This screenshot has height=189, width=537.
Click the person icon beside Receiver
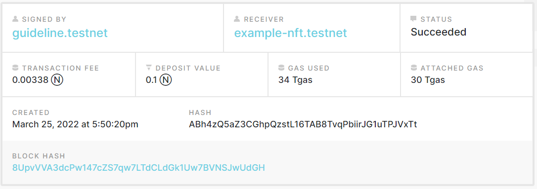[237, 19]
